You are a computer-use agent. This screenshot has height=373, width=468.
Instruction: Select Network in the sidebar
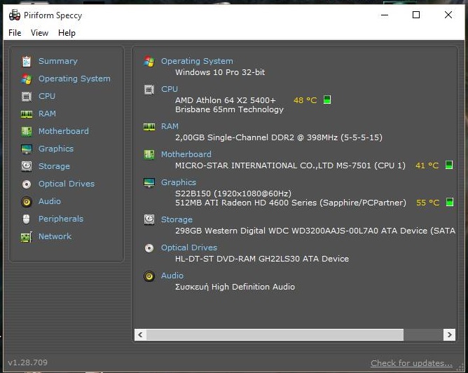(x=55, y=236)
